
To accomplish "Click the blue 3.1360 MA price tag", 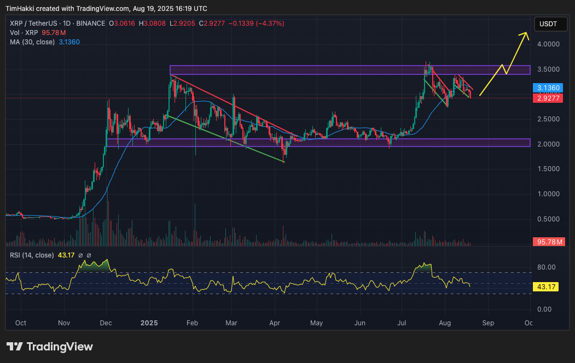I will [547, 87].
